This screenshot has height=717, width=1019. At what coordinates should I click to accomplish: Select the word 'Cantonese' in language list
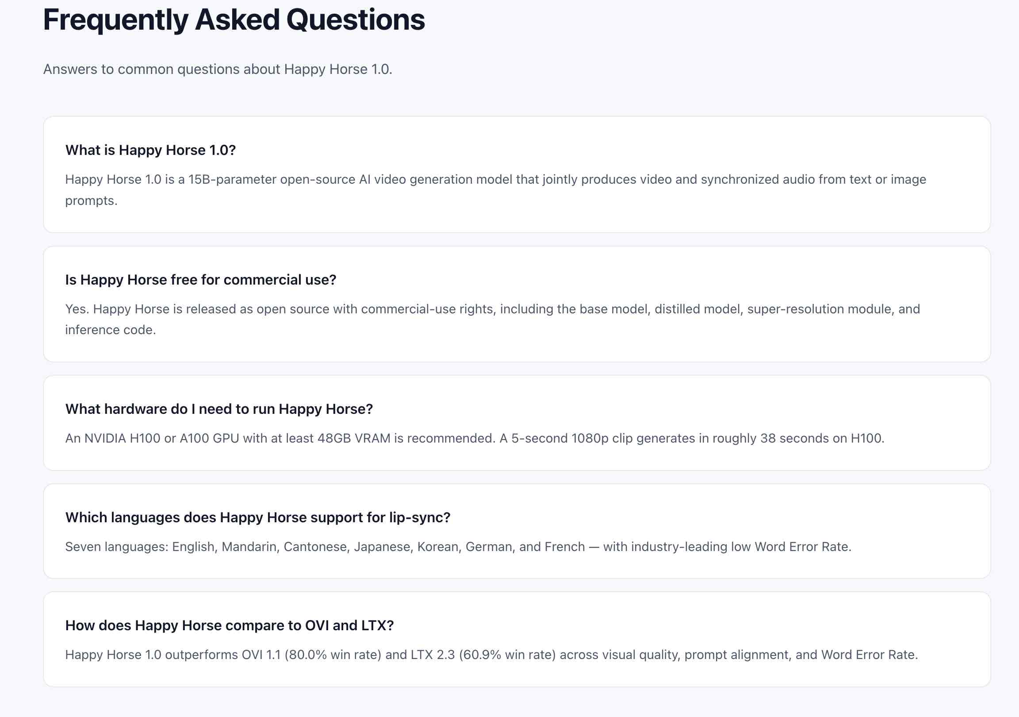315,547
